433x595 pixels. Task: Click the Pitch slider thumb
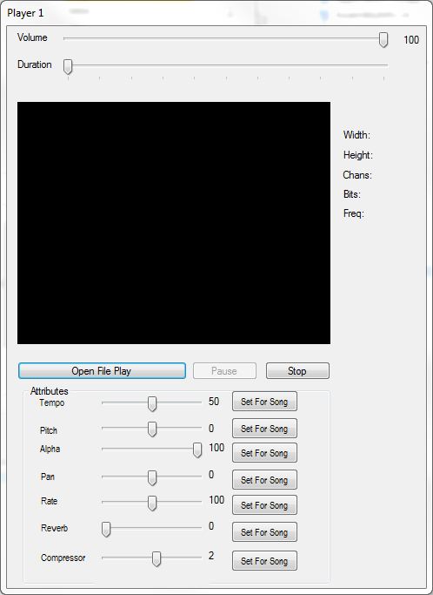pyautogui.click(x=152, y=429)
